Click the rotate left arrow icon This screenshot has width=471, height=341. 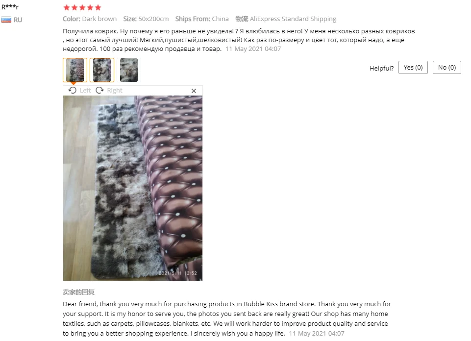point(73,90)
